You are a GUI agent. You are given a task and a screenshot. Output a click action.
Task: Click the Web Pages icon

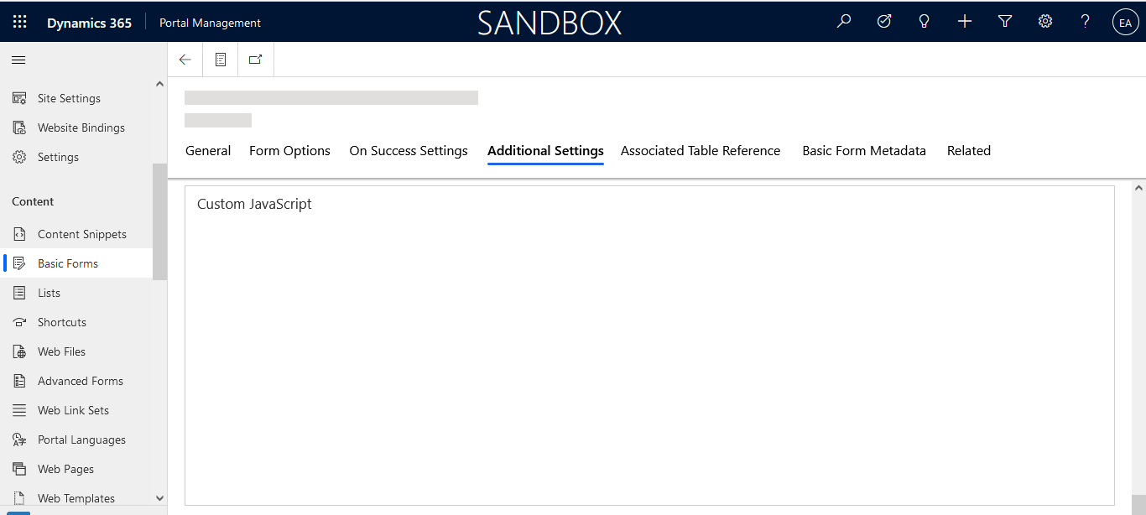click(19, 469)
